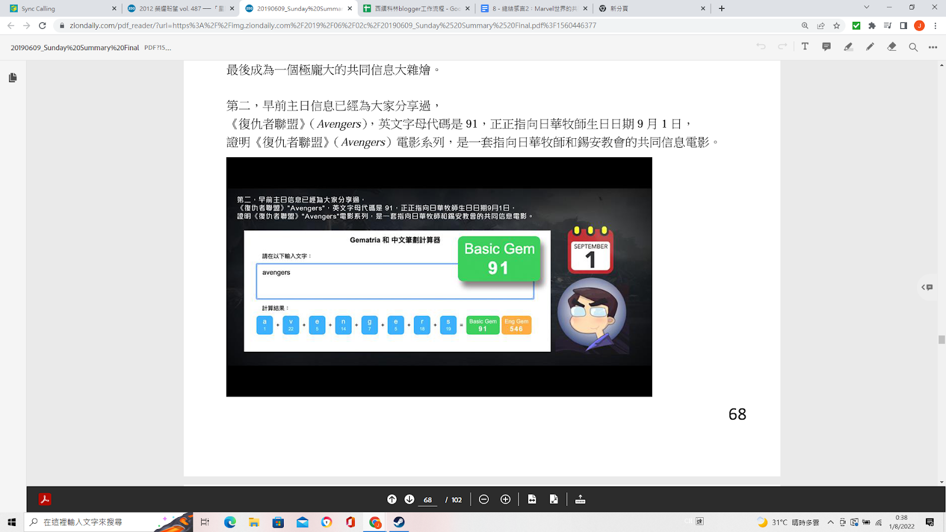946x532 pixels.
Task: Open the Windows Start menu
Action: tap(12, 522)
